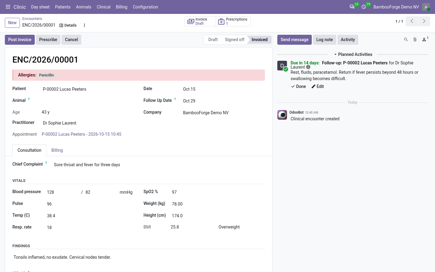Click the Chief Complaint input field
The height and width of the screenshot is (272, 435).
click(x=159, y=165)
